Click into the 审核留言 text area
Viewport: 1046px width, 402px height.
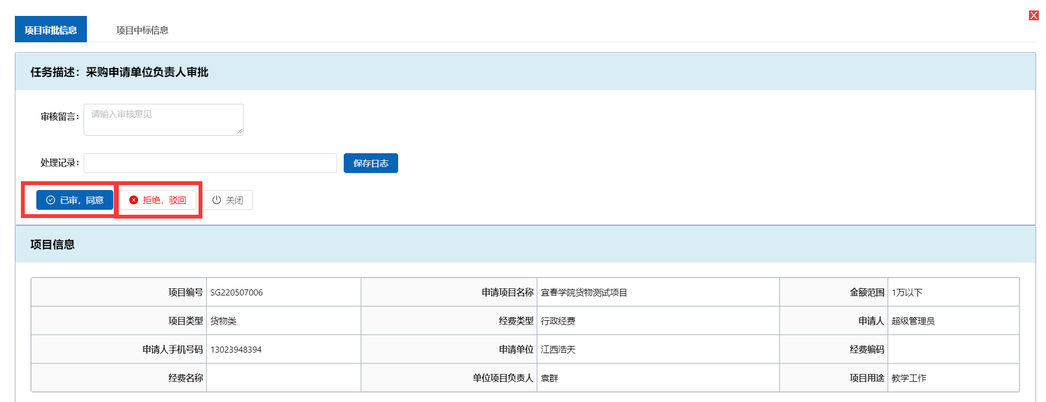[163, 119]
